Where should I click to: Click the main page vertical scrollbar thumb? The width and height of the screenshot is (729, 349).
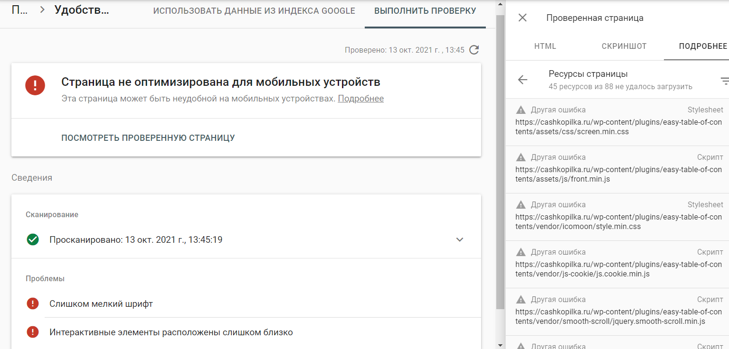[x=500, y=161]
